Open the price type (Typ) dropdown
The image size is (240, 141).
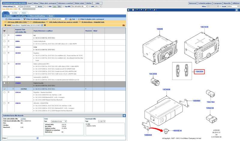tap(58, 121)
